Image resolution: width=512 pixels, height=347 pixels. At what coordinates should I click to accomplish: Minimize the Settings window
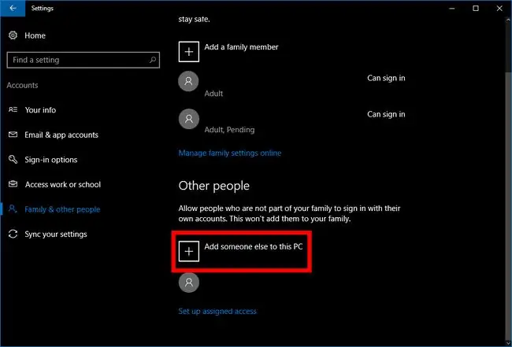tap(452, 9)
